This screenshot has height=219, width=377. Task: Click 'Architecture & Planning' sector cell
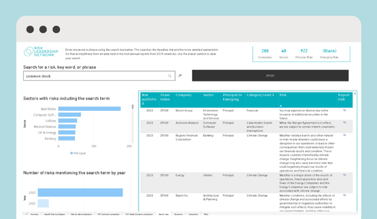[x=211, y=198]
